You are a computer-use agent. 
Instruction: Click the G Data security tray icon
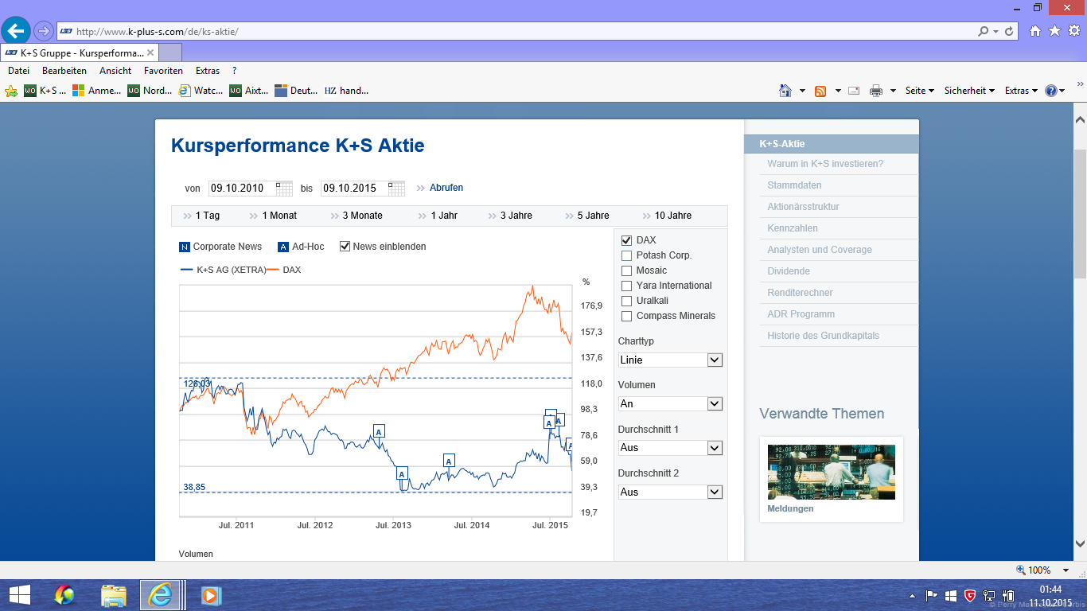pos(970,595)
